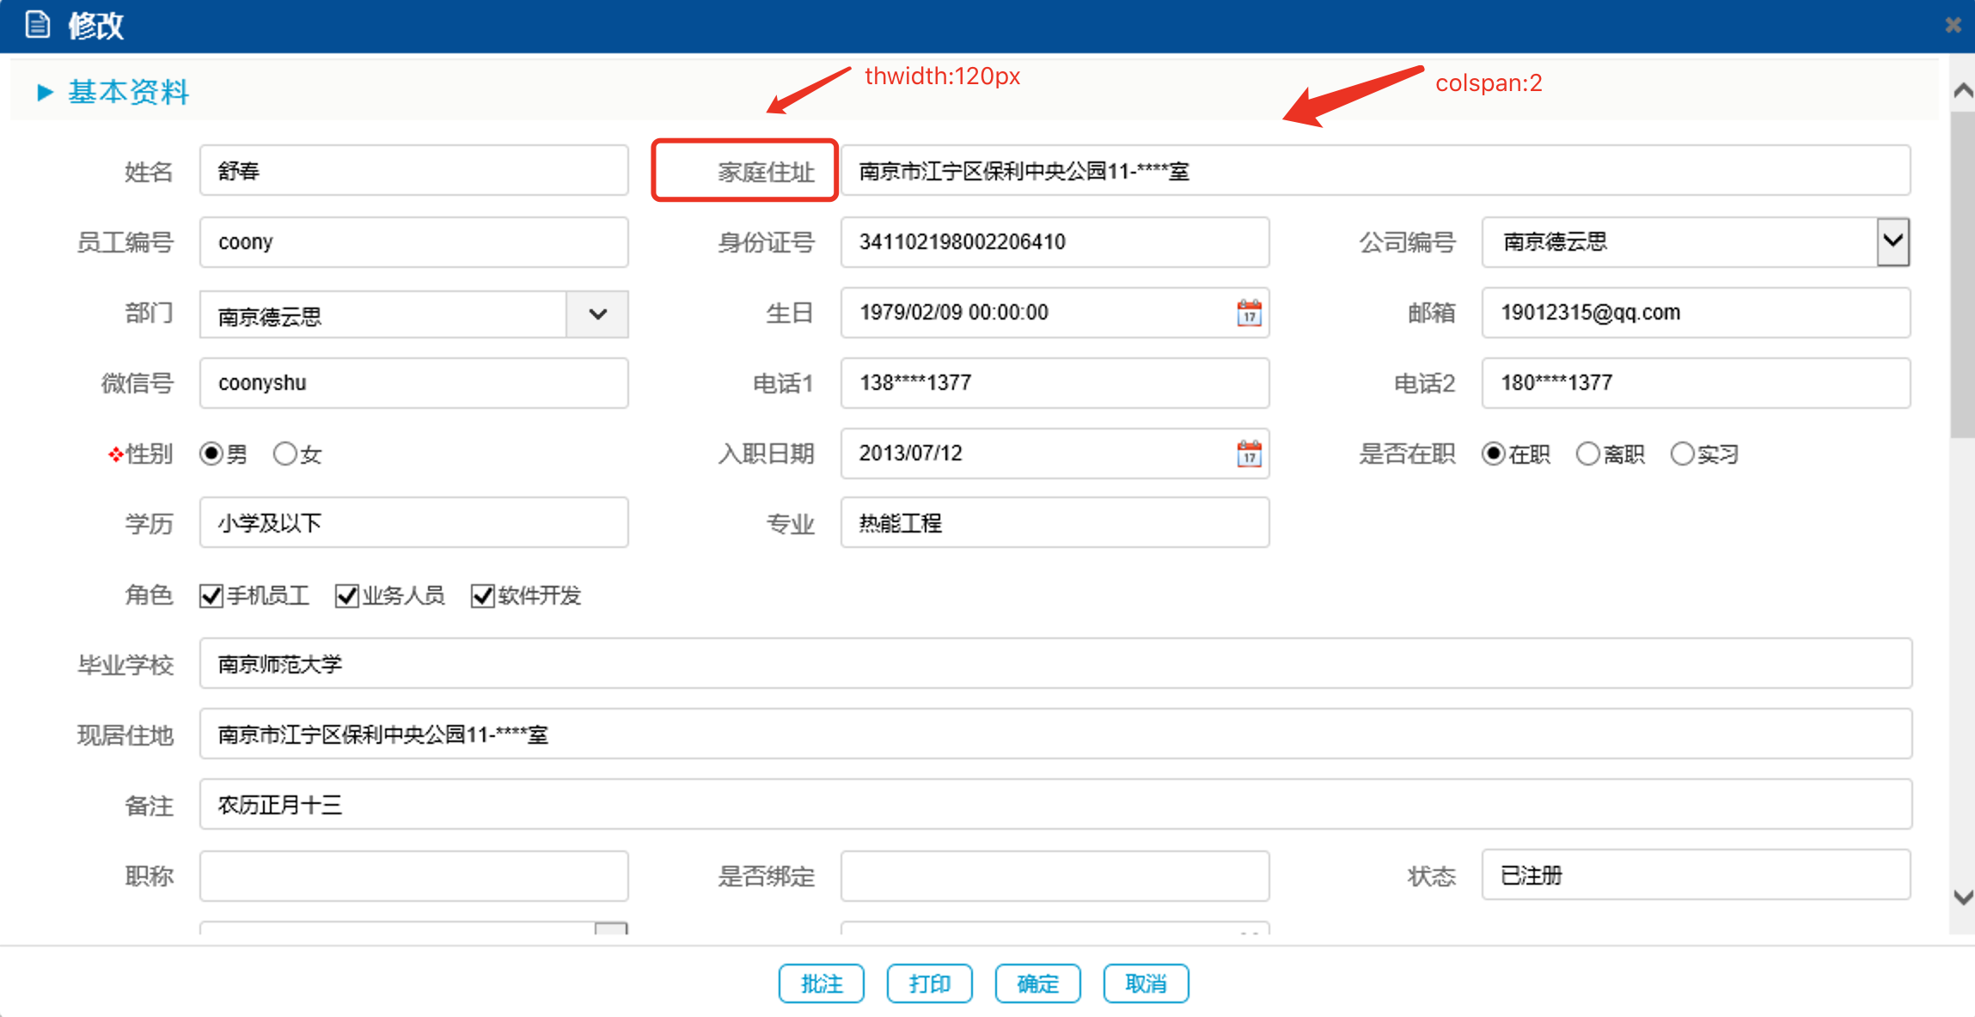1975x1017 pixels.
Task: Toggle the 业务人员 role checkbox
Action: pyautogui.click(x=347, y=595)
